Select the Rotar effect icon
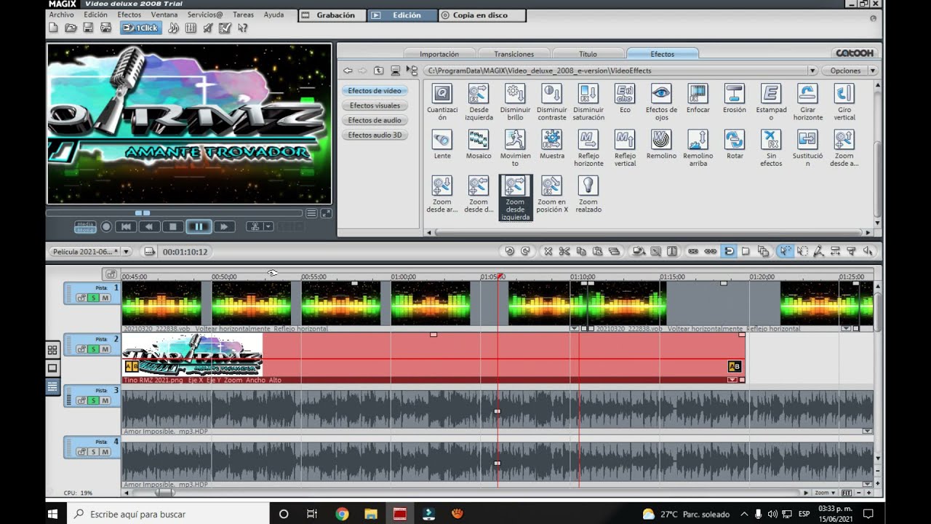 click(x=734, y=139)
